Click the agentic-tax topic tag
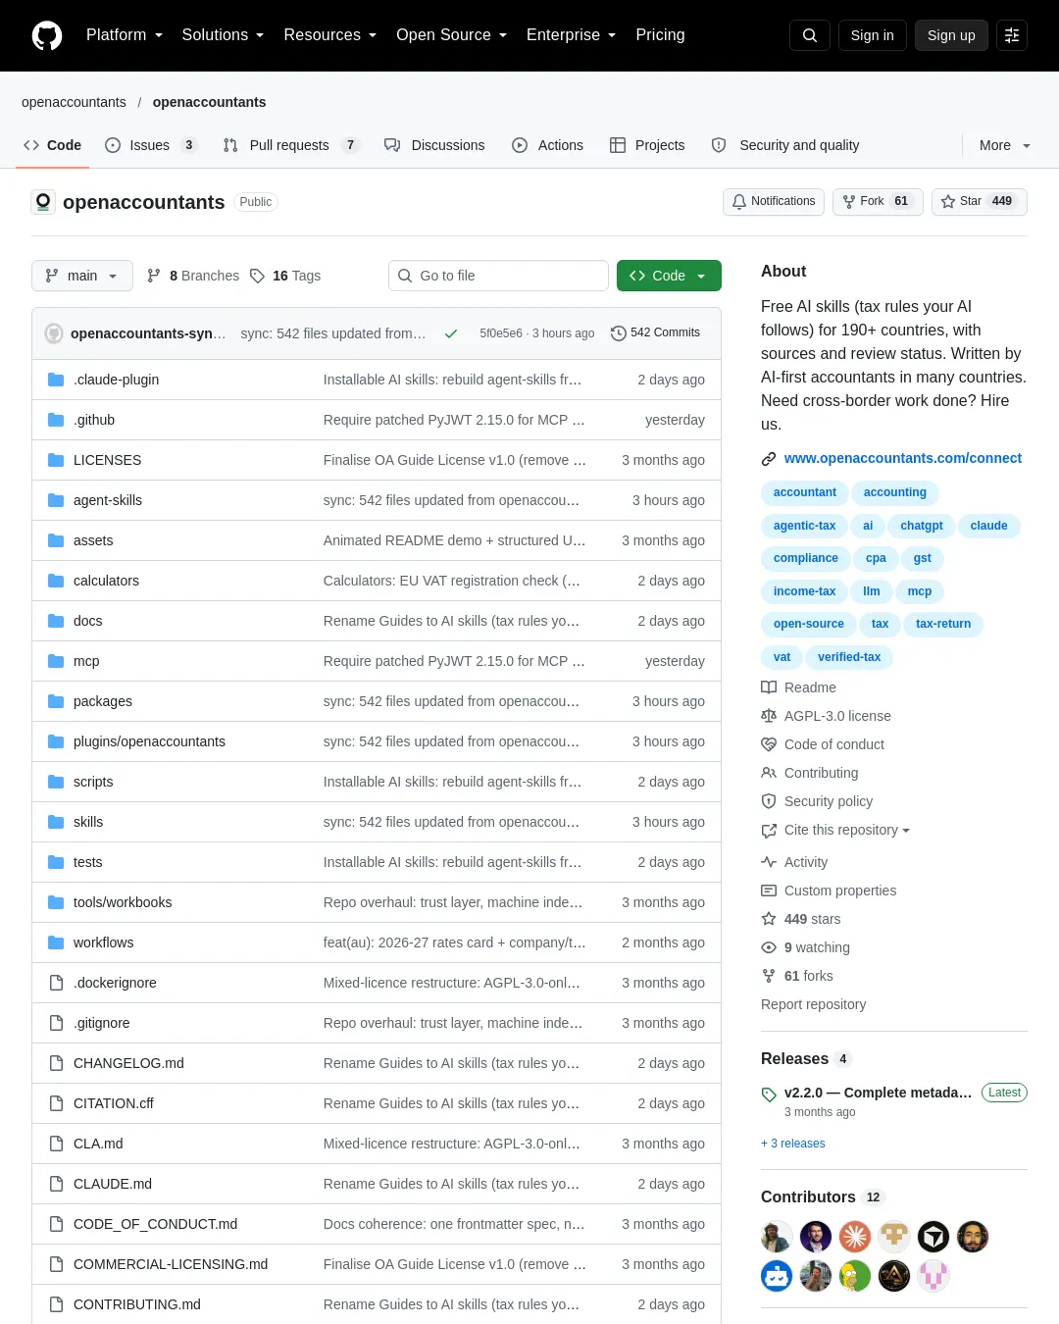1059x1324 pixels. tap(804, 526)
